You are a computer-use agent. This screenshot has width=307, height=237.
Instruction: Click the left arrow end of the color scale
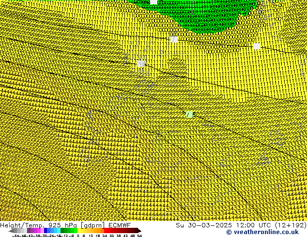point(11,231)
